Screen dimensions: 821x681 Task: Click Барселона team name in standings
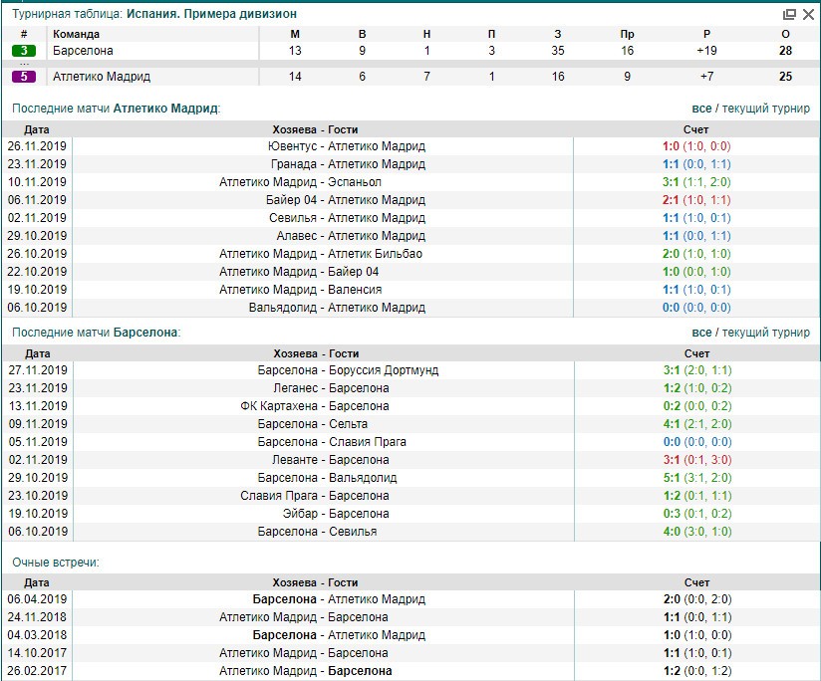pos(83,51)
